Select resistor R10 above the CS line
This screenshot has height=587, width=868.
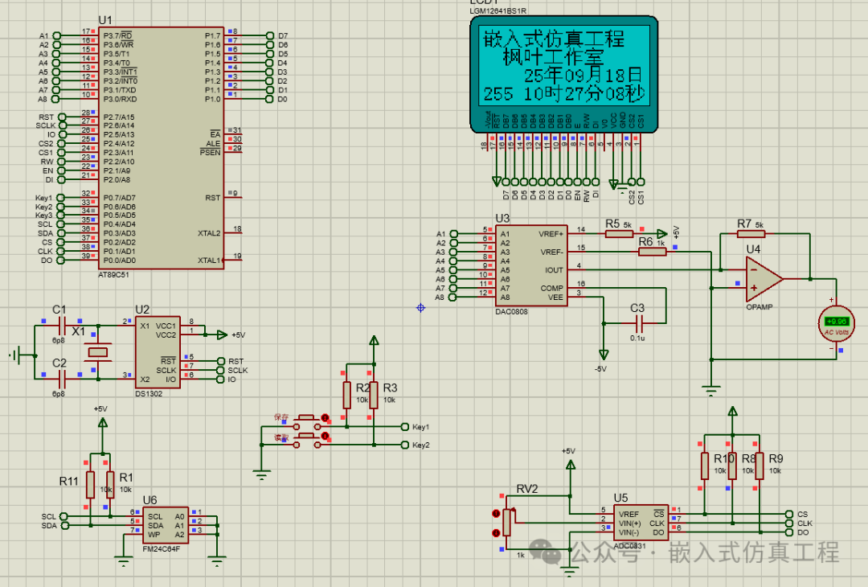pos(705,466)
